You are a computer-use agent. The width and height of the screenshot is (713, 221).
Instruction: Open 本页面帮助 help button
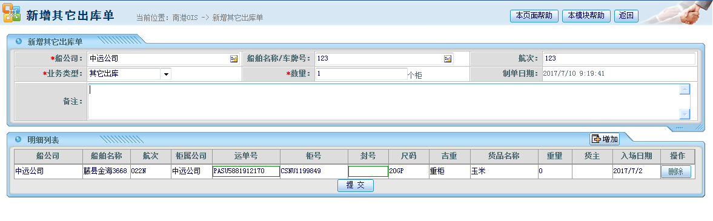coord(534,16)
